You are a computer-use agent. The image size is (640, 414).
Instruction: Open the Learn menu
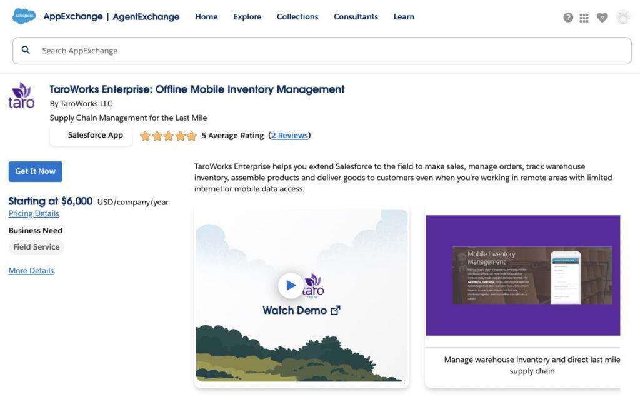404,17
